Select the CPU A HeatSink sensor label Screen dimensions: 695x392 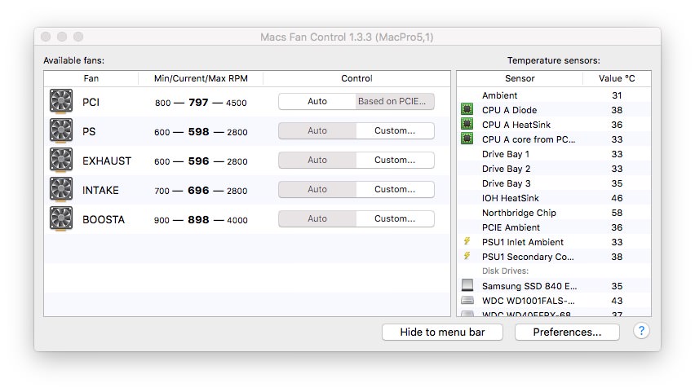pos(516,125)
